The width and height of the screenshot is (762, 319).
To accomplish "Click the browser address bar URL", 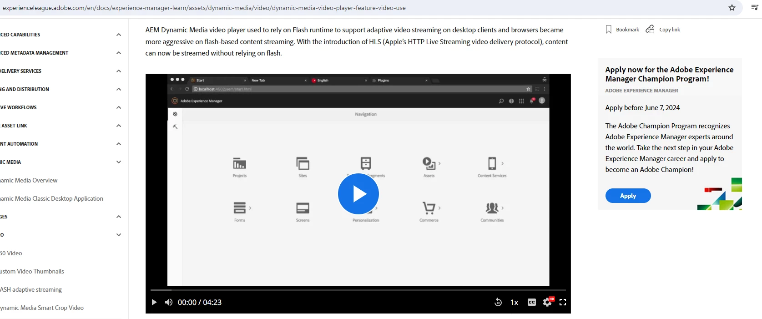I will pyautogui.click(x=204, y=8).
